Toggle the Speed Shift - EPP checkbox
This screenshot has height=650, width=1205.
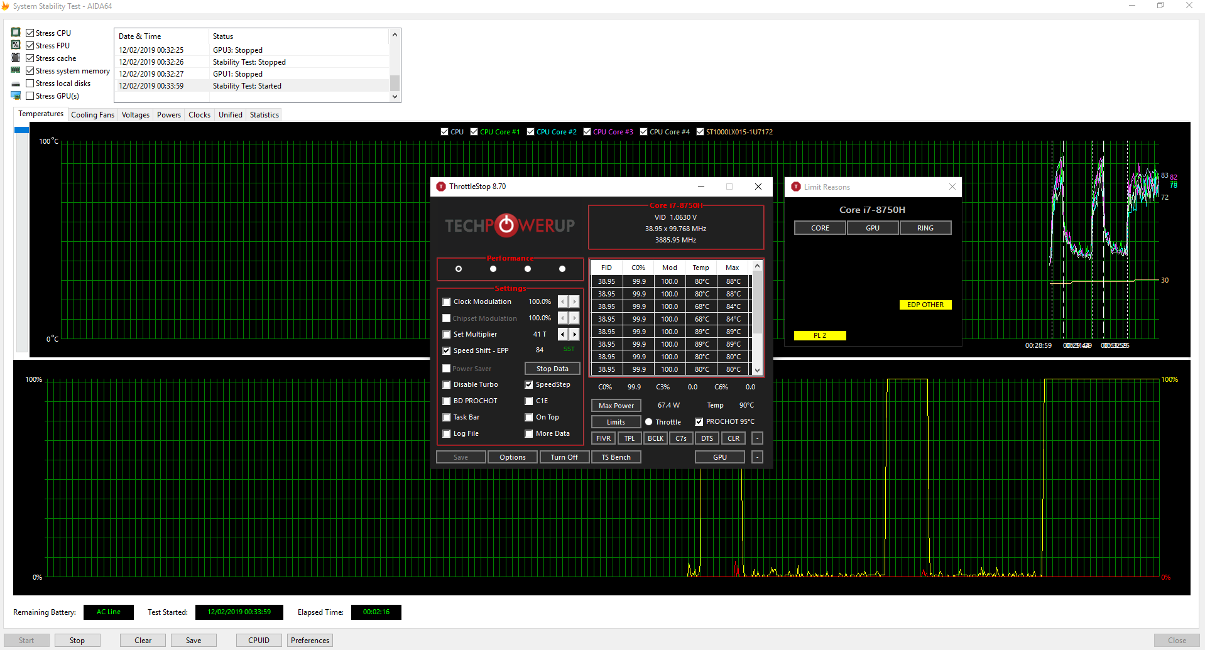tap(447, 350)
